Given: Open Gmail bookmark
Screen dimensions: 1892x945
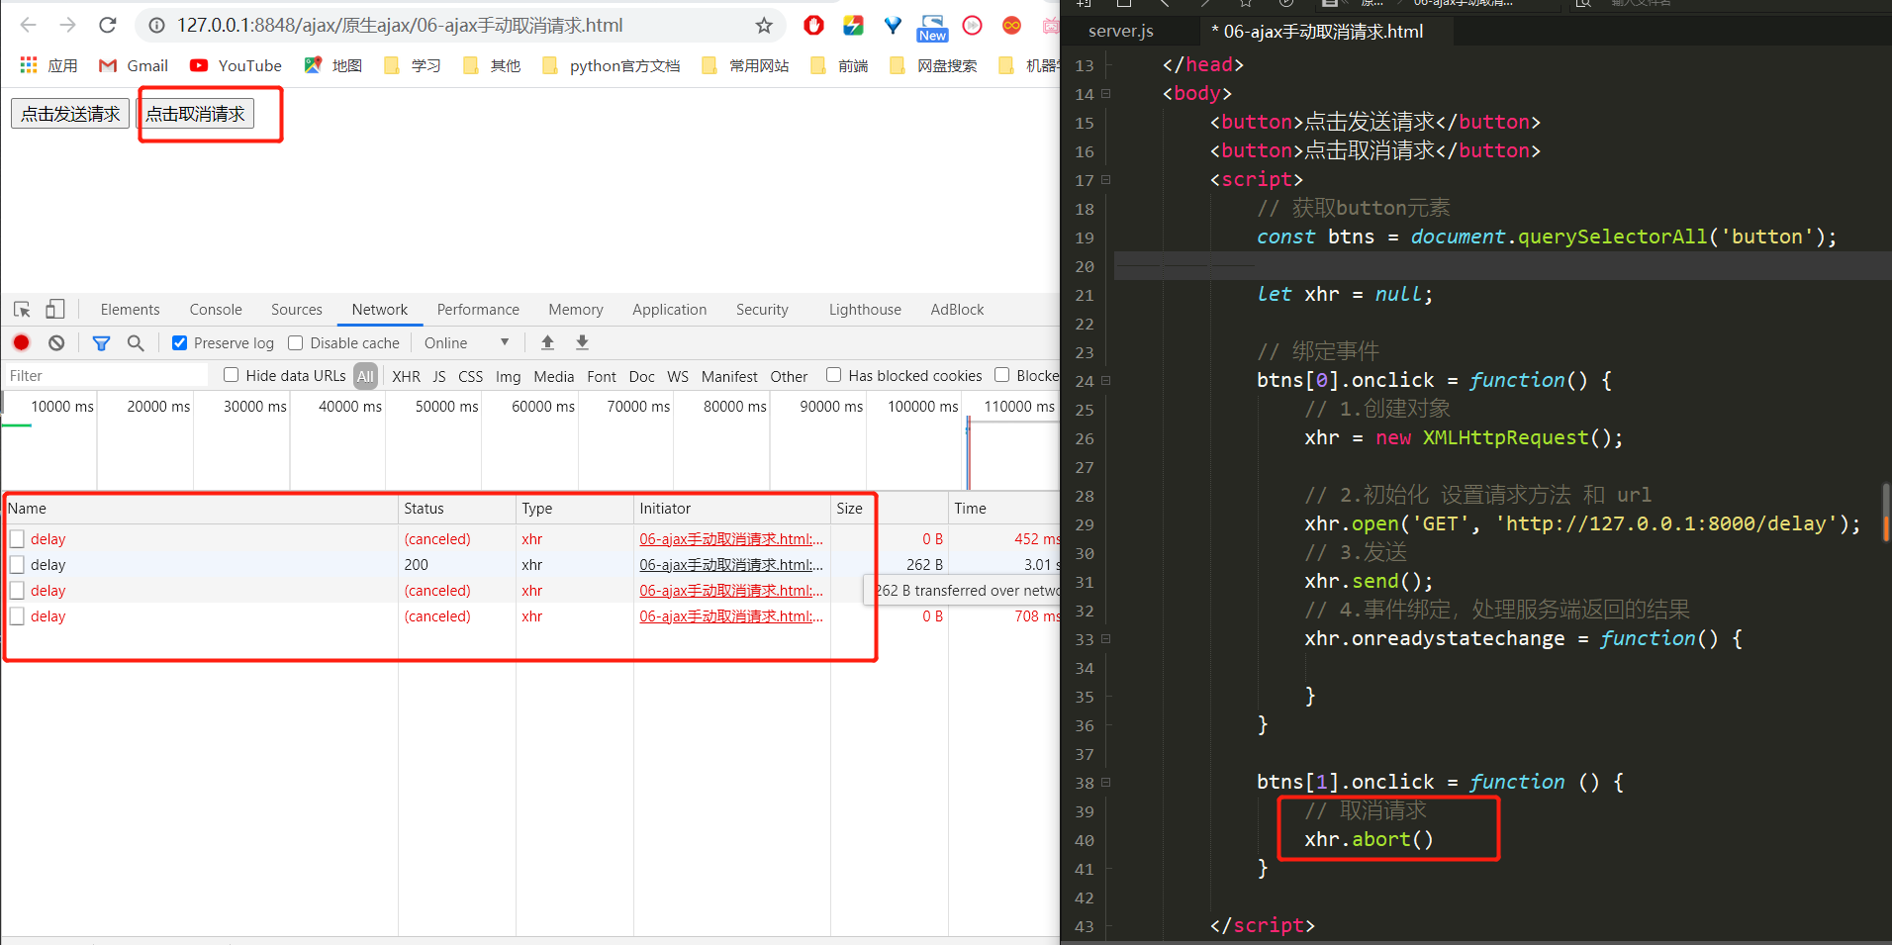Looking at the screenshot, I should pos(134,65).
